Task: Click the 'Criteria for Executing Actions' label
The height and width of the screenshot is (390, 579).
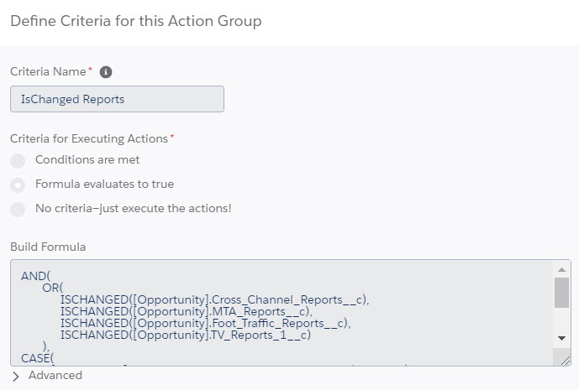Action: point(89,138)
